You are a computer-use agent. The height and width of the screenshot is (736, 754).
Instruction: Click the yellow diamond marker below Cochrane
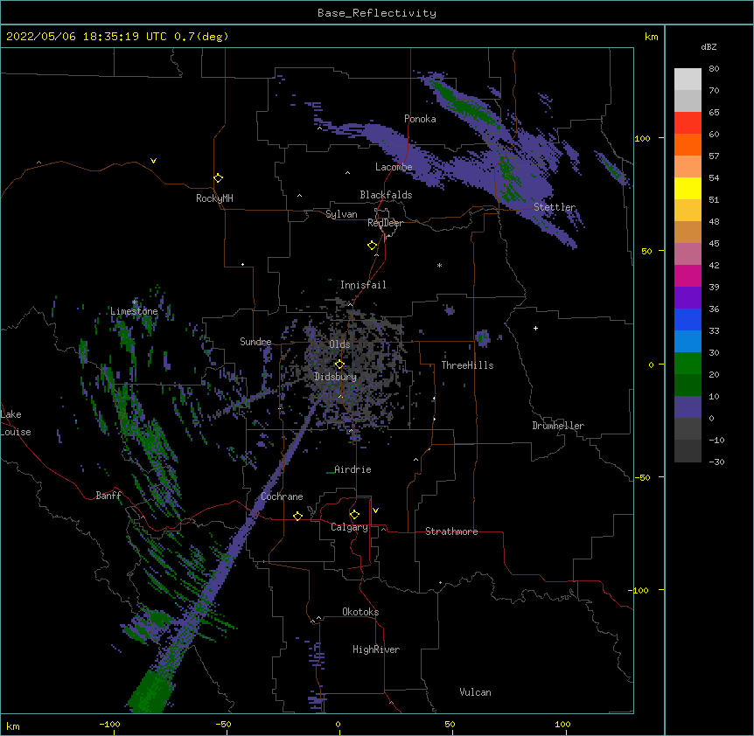click(297, 516)
